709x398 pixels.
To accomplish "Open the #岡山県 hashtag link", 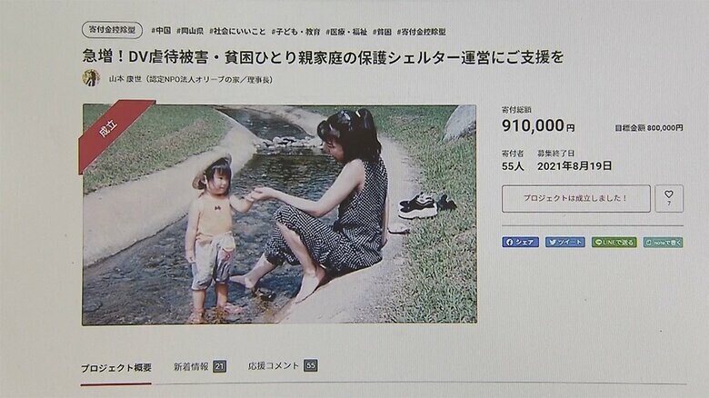I will (x=190, y=31).
